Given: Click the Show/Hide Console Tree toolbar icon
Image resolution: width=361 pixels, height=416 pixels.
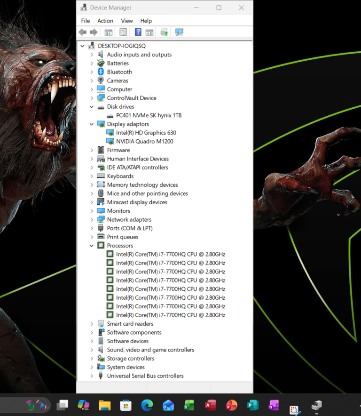Looking at the screenshot, I should coord(109,32).
